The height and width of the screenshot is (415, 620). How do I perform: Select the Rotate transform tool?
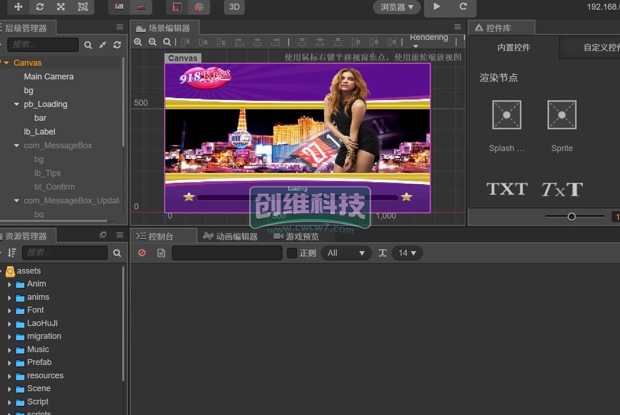click(40, 6)
